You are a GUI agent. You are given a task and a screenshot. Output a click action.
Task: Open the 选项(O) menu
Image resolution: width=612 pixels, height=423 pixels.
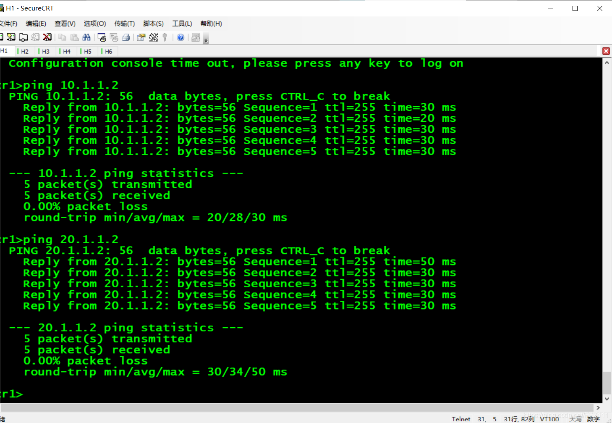click(95, 24)
